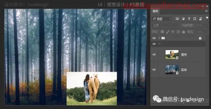Hide the expanded group above 模特
Viewport: 211px width, 109px height.
(154, 44)
